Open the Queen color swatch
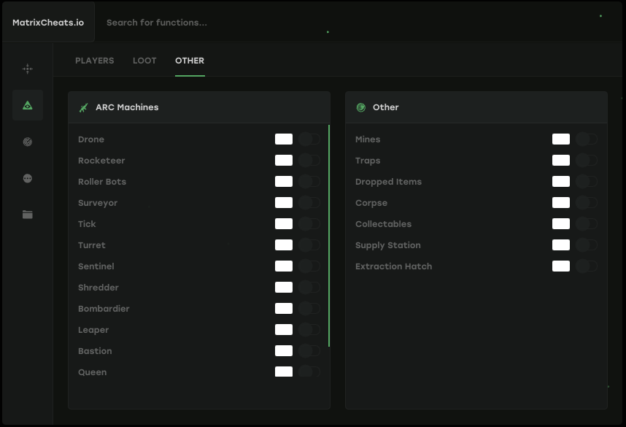 pos(283,372)
